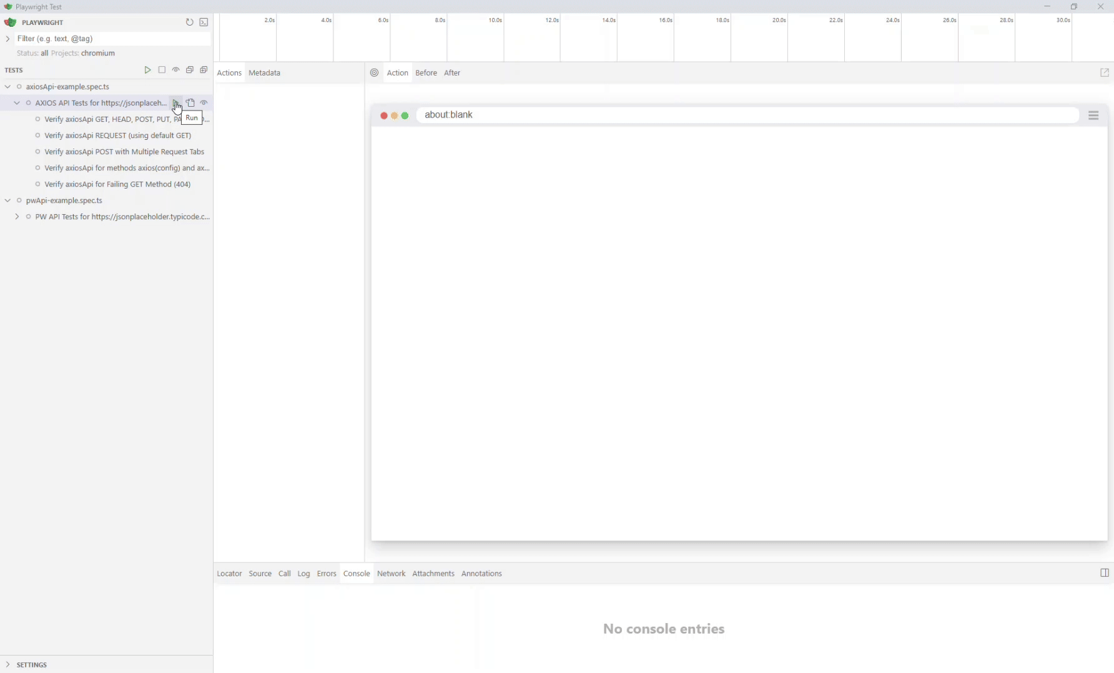The image size is (1114, 673).
Task: Click the timeline at 10.0s
Action: coord(495,21)
